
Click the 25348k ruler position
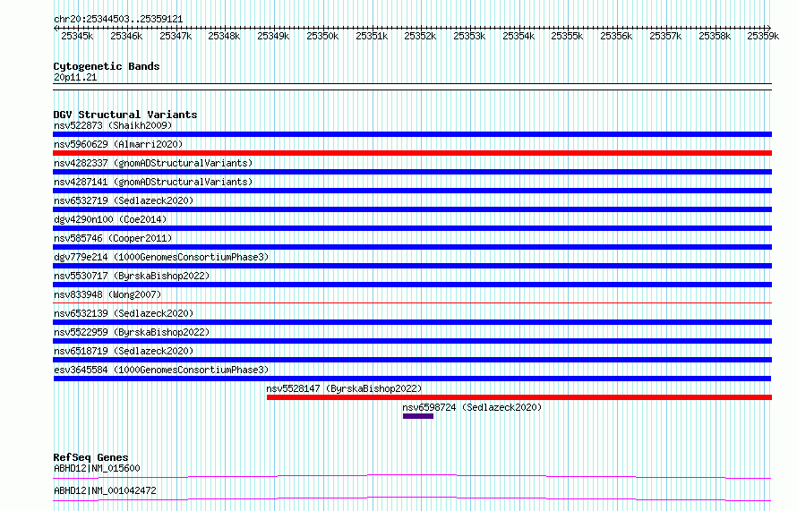[x=224, y=36]
